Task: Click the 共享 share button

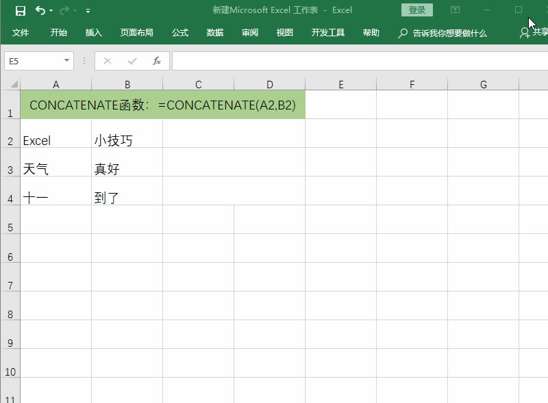Action: [x=534, y=32]
